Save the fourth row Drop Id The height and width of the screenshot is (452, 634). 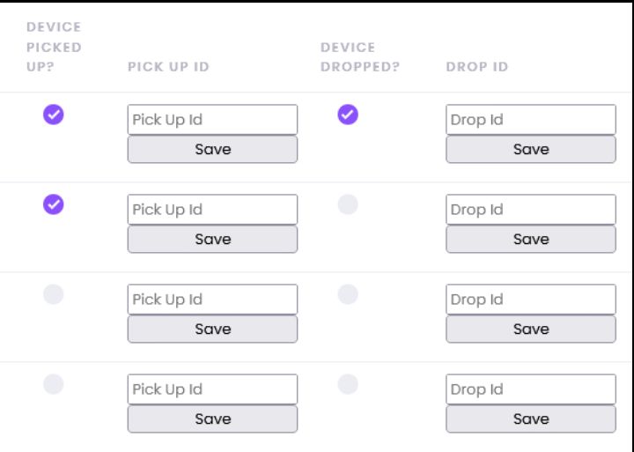pyautogui.click(x=531, y=419)
